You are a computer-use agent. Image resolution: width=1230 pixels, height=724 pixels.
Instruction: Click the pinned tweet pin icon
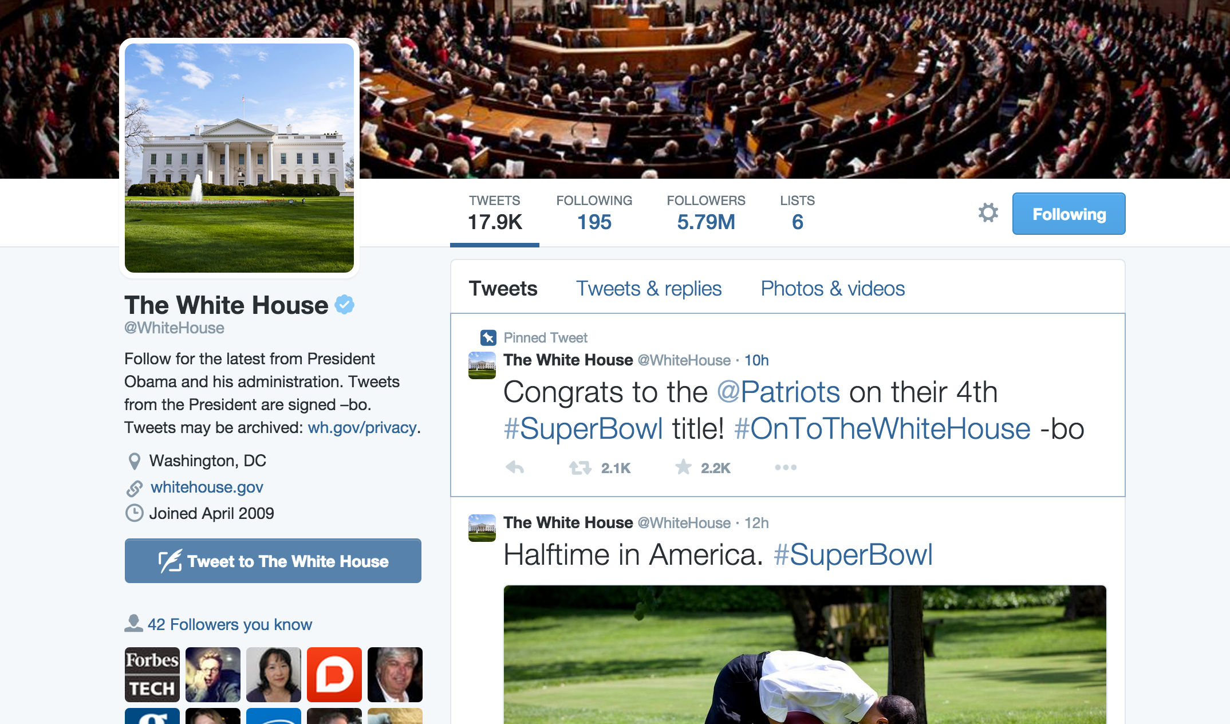pos(488,337)
